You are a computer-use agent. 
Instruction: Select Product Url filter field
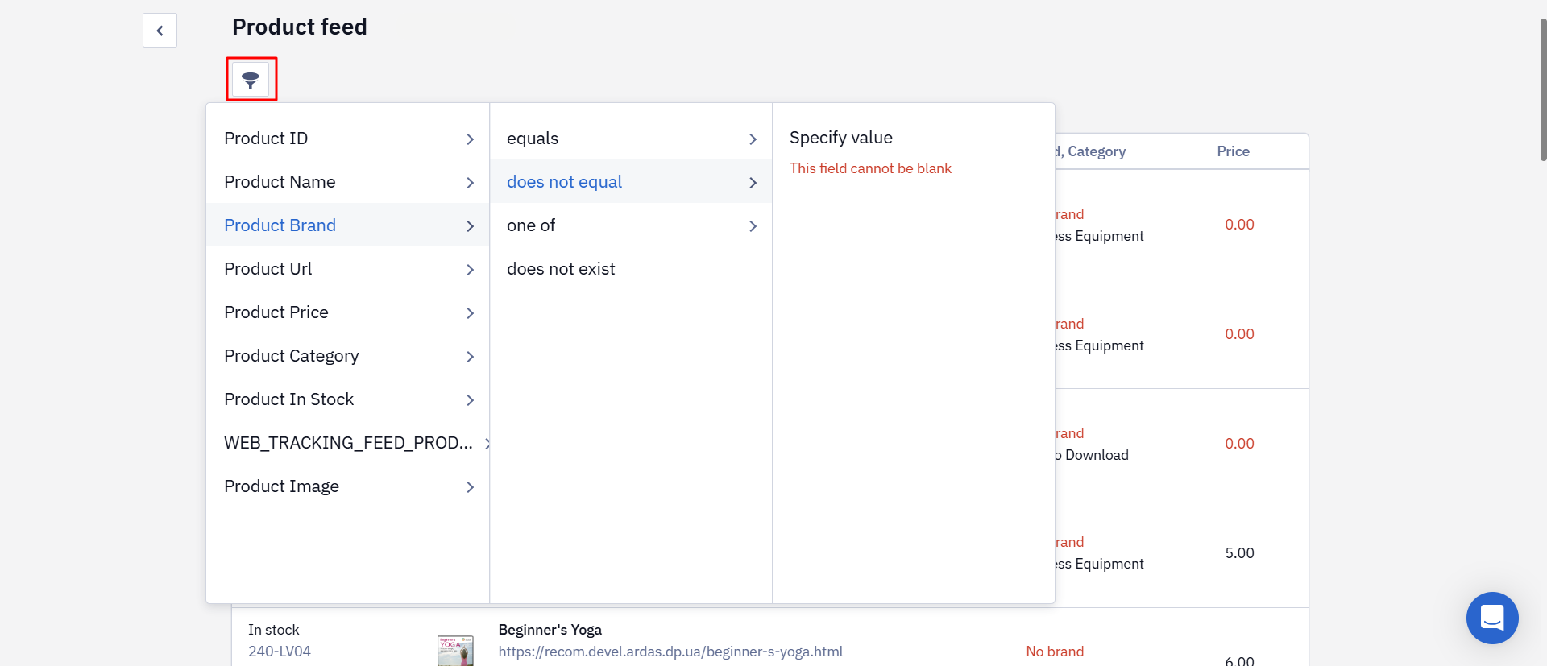(348, 269)
